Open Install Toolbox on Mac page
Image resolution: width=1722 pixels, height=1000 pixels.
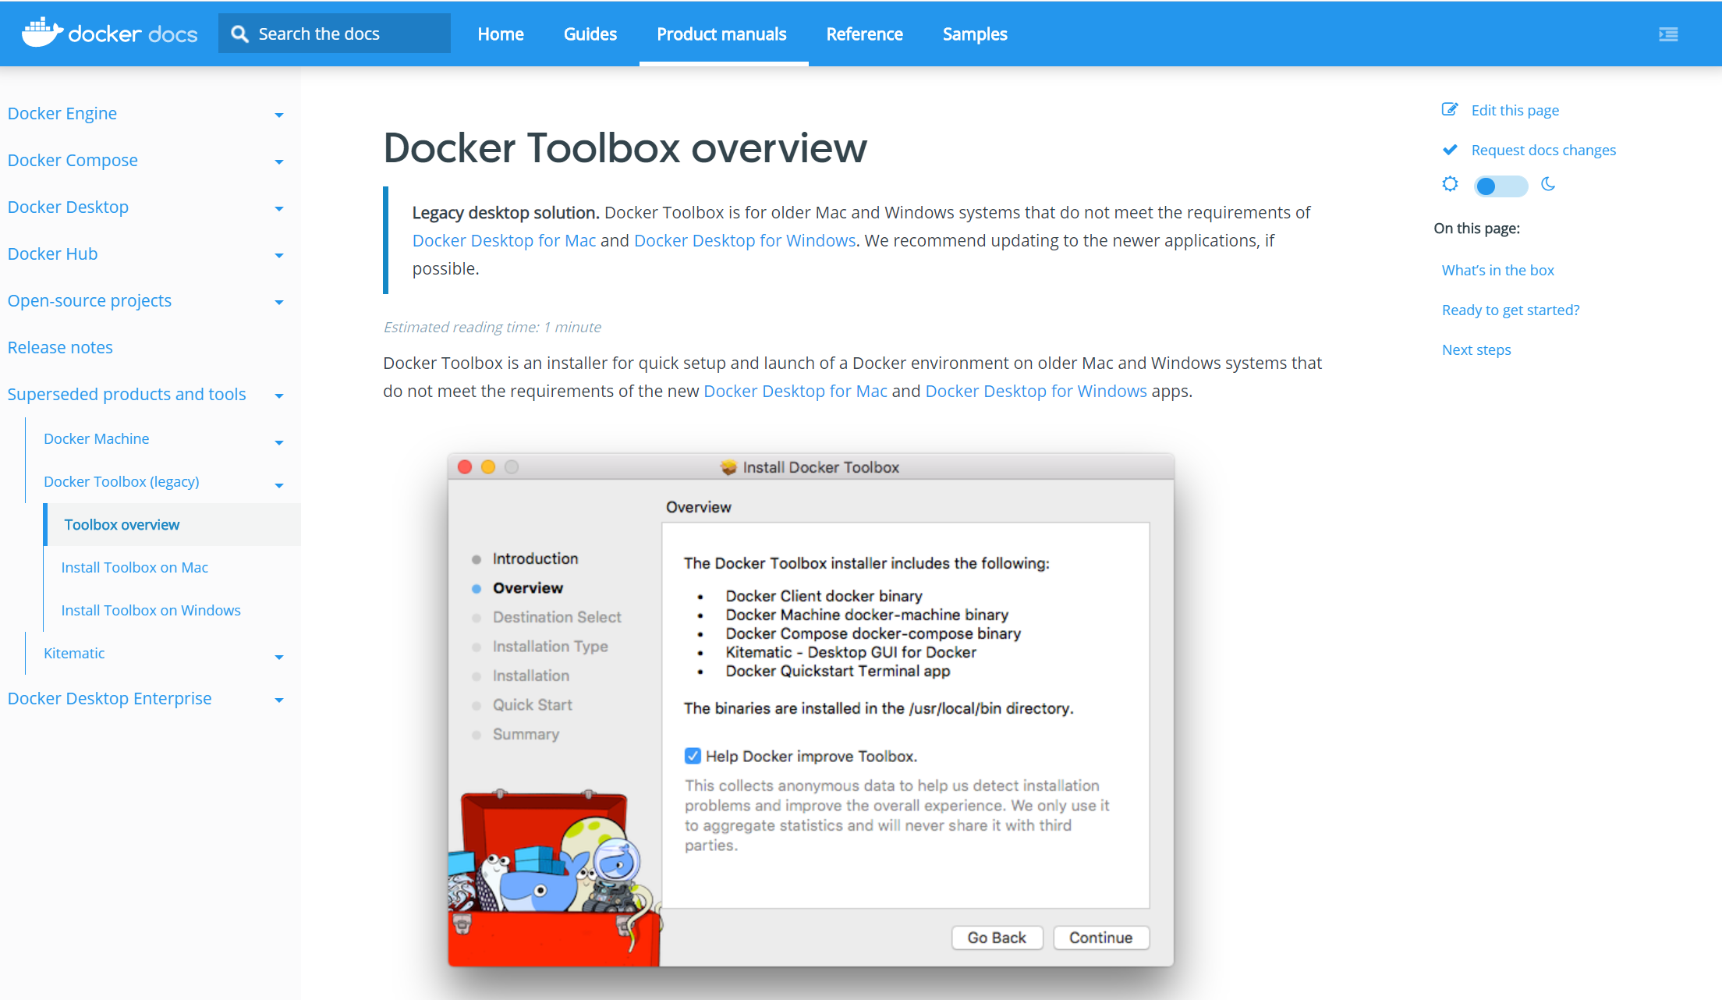tap(134, 567)
